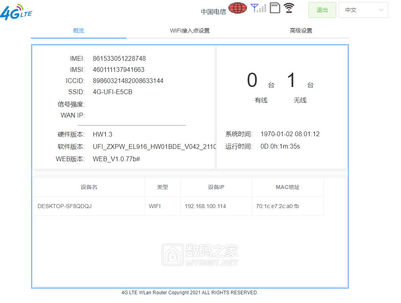
Task: Click the 信号强度 label
Action: [x=71, y=104]
